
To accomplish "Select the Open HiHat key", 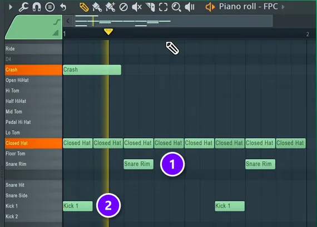I will (x=33, y=80).
